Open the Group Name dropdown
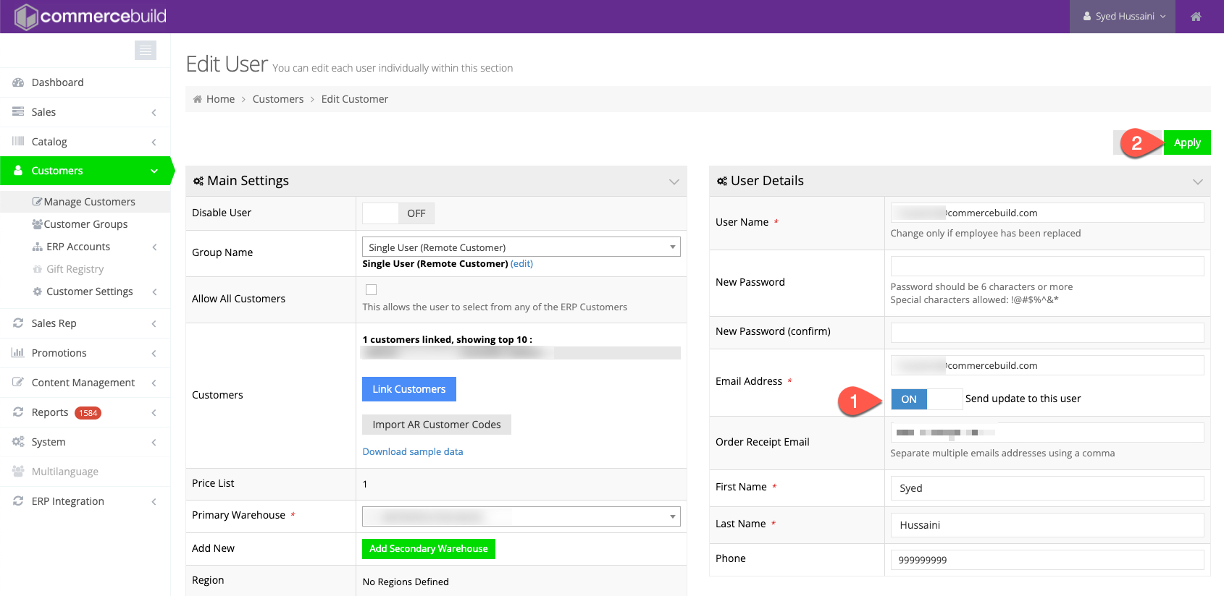The height and width of the screenshot is (596, 1224). pyautogui.click(x=521, y=247)
